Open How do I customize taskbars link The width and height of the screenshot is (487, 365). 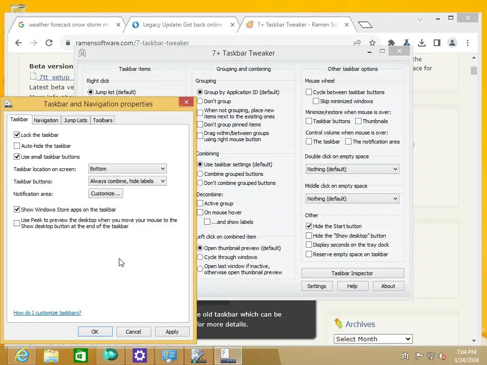[47, 313]
